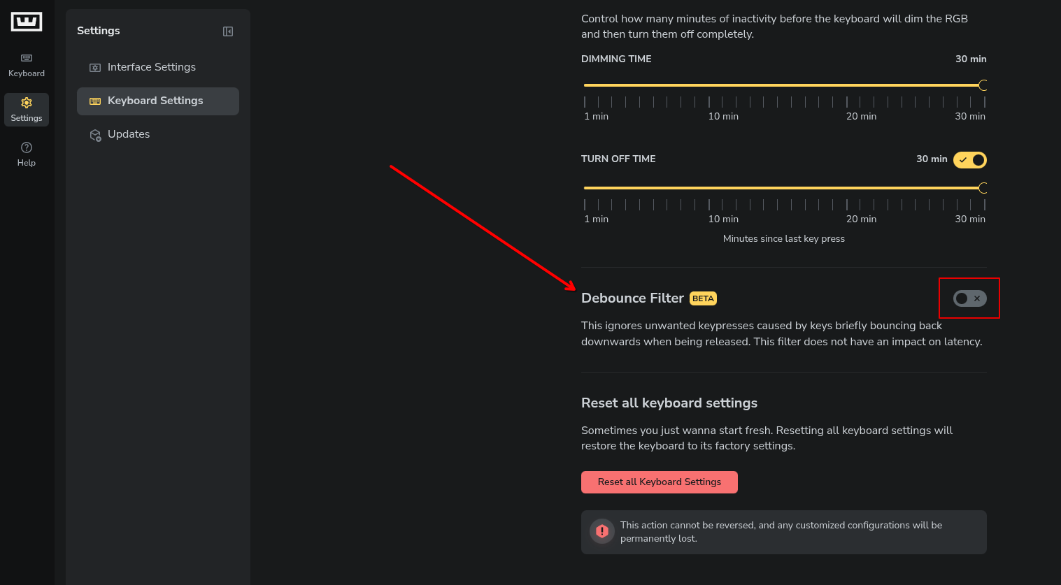Screen dimensions: 1061x585
Task: Open the Keyboard section icon
Action: pyautogui.click(x=27, y=58)
